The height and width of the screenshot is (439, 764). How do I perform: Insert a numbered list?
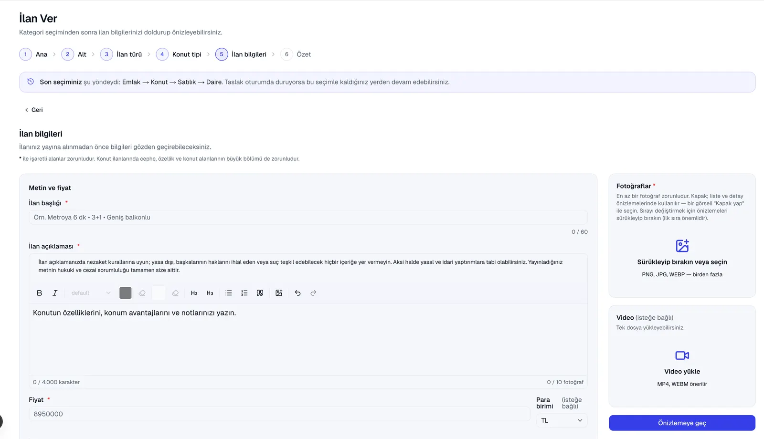coord(244,293)
